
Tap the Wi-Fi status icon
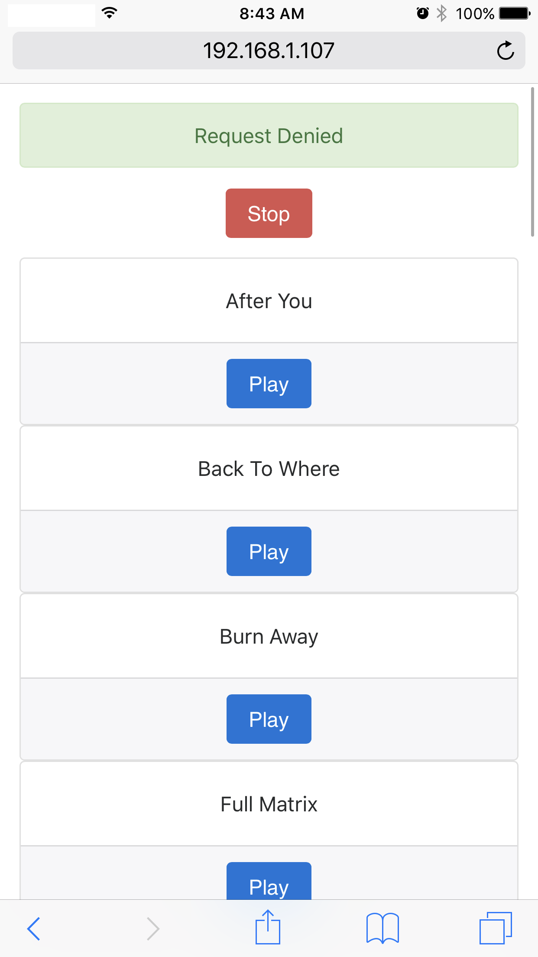[x=110, y=13]
